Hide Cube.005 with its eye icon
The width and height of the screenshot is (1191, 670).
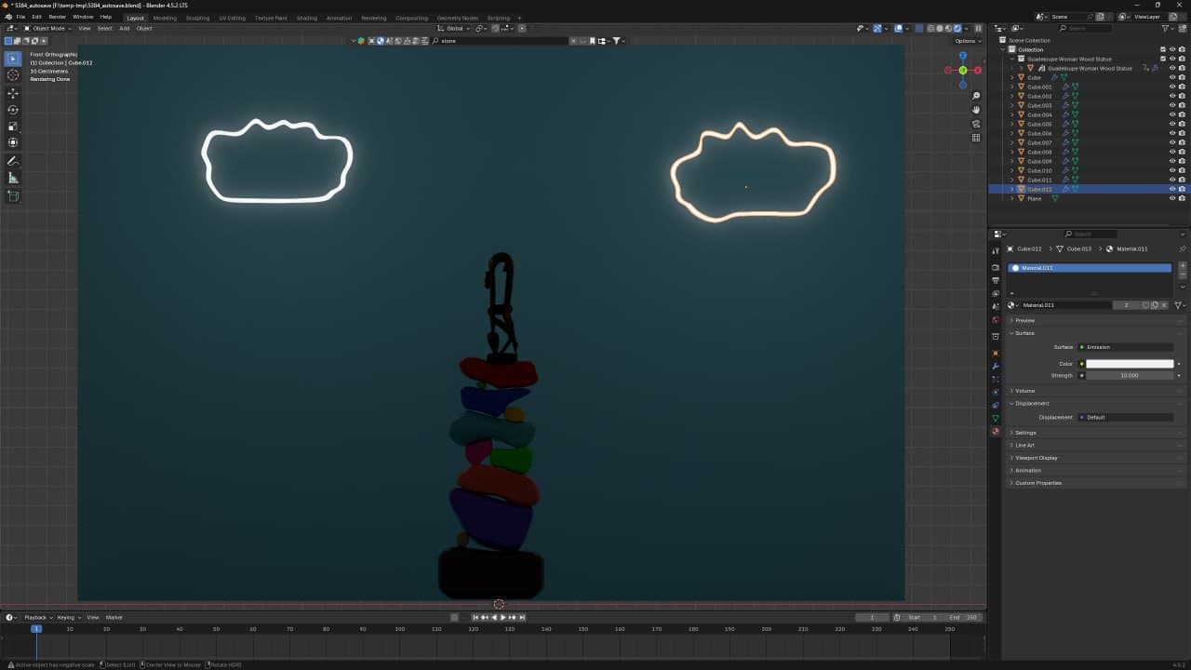pyautogui.click(x=1171, y=124)
